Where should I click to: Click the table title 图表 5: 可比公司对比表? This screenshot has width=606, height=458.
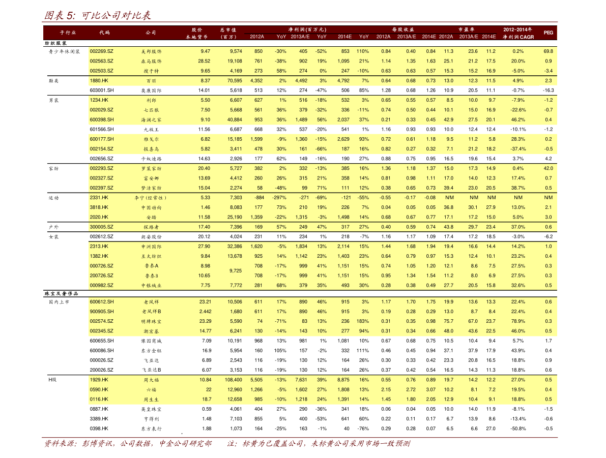pos(97,16)
